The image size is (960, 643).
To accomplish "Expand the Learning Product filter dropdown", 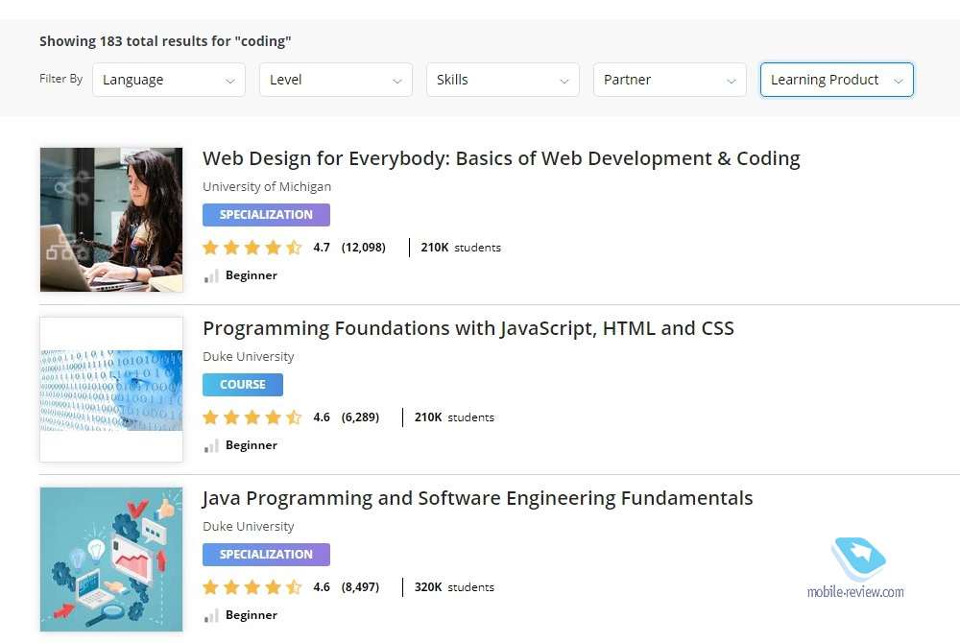I will tap(837, 80).
